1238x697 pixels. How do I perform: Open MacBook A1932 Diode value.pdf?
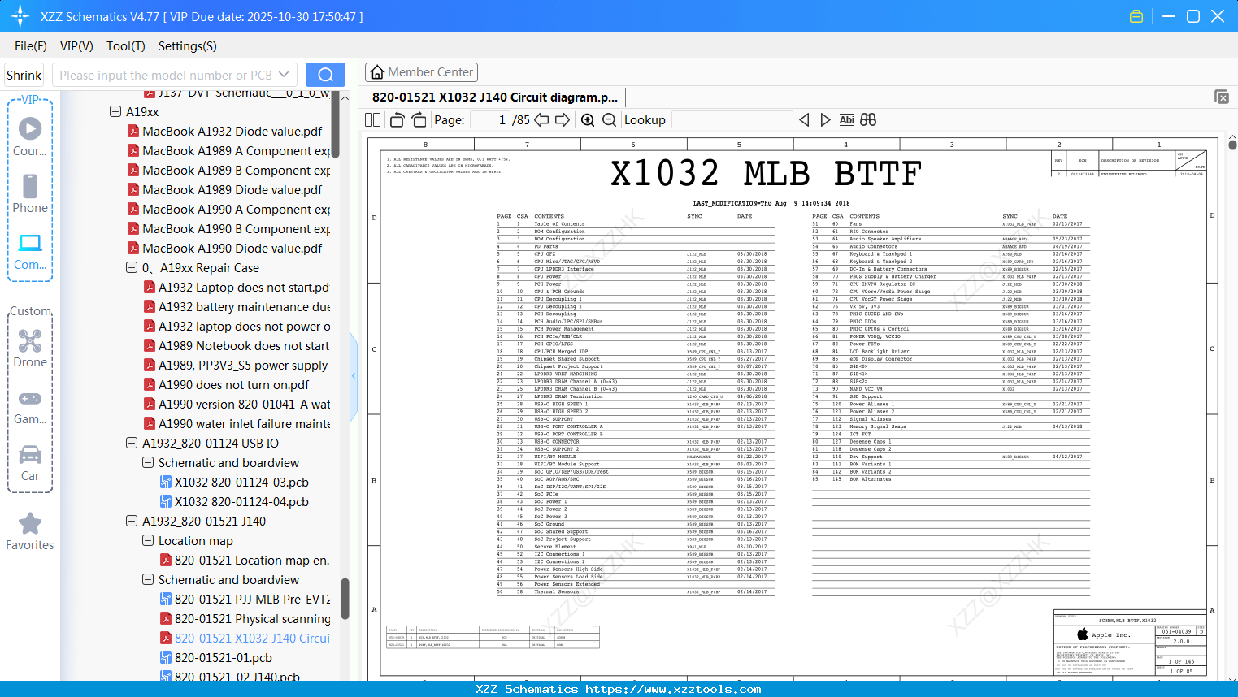pyautogui.click(x=224, y=131)
